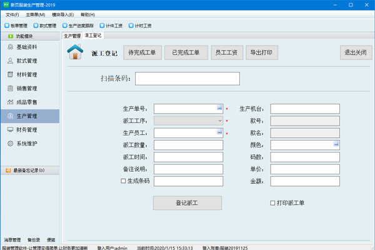The image size is (375, 250).
Task: Click the application logo in title bar
Action: 6,5
